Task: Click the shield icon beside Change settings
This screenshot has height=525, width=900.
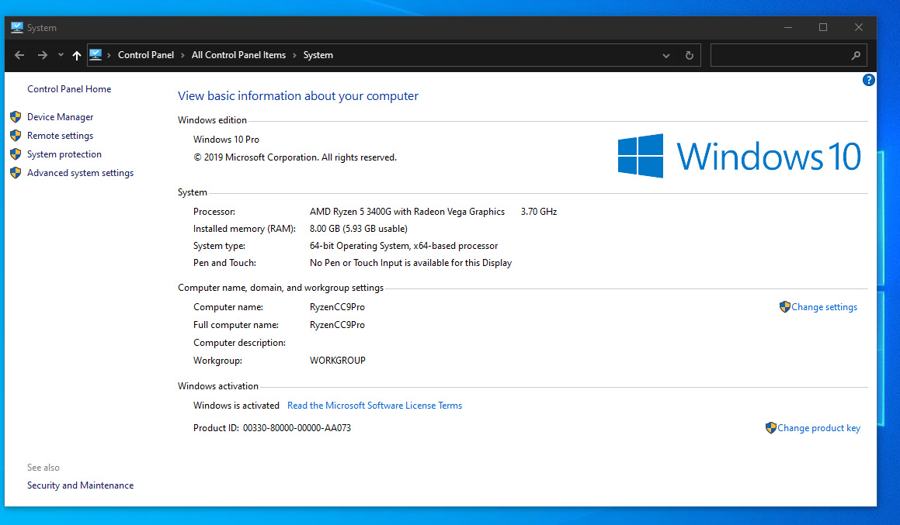Action: tap(784, 307)
